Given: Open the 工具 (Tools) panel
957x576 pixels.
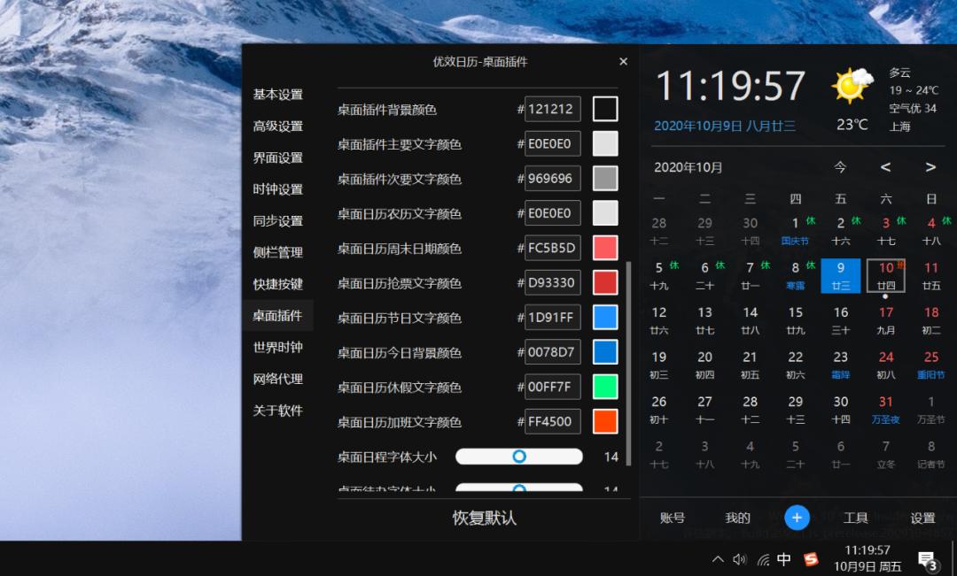Looking at the screenshot, I should 856,518.
